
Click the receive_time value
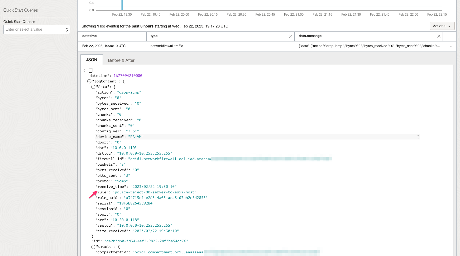click(154, 187)
